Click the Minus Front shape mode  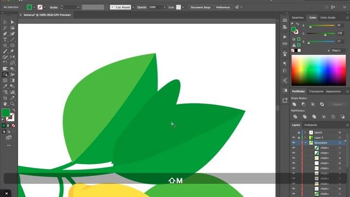point(304,104)
